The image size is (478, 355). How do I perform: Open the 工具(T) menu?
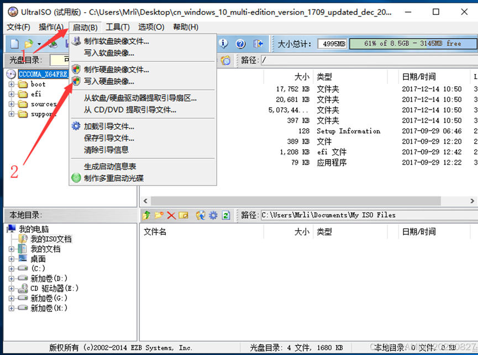click(118, 27)
